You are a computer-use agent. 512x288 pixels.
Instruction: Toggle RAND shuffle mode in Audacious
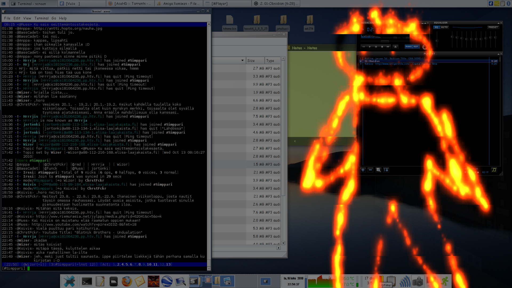pos(408,47)
